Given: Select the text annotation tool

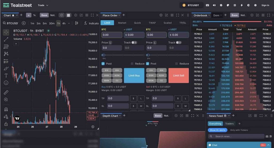Looking at the screenshot, I should pos(6,75).
